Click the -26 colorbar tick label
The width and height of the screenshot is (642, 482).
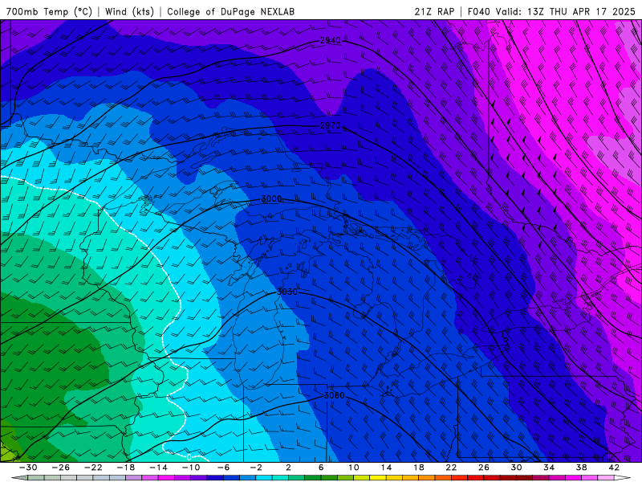tap(61, 468)
